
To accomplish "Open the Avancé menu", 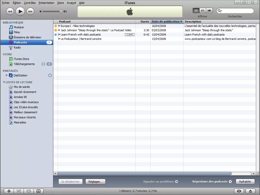I will [x=71, y=3].
